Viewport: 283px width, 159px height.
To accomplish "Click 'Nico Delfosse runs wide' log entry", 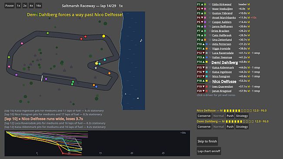I will [x=43, y=119].
